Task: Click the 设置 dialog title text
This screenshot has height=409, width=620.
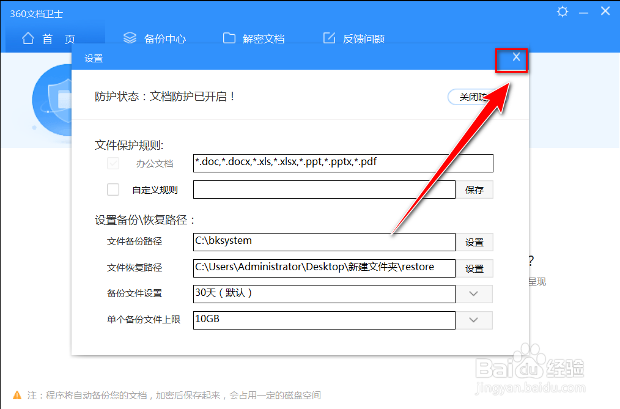Action: click(94, 59)
